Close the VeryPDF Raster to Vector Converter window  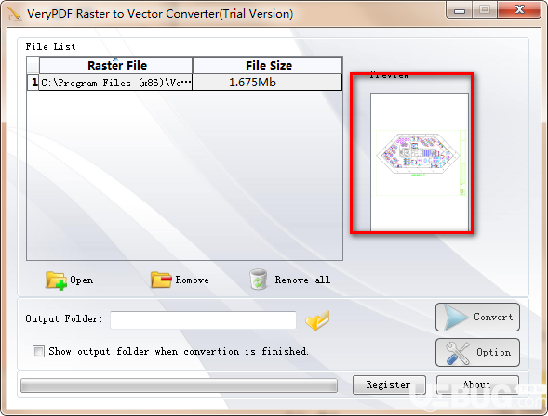tap(519, 10)
